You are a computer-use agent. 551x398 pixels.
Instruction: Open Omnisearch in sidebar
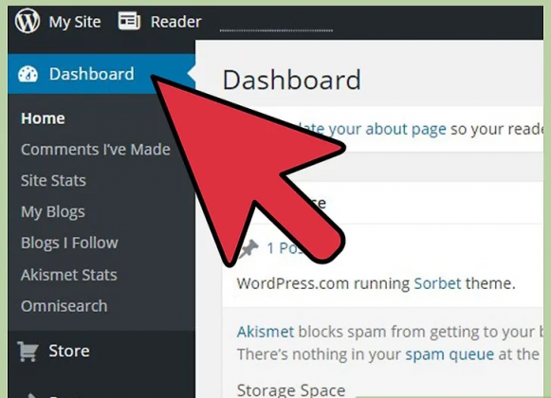[x=64, y=306]
